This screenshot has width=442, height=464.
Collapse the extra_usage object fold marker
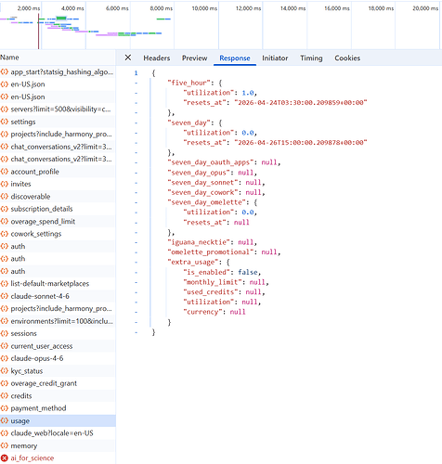136,263
